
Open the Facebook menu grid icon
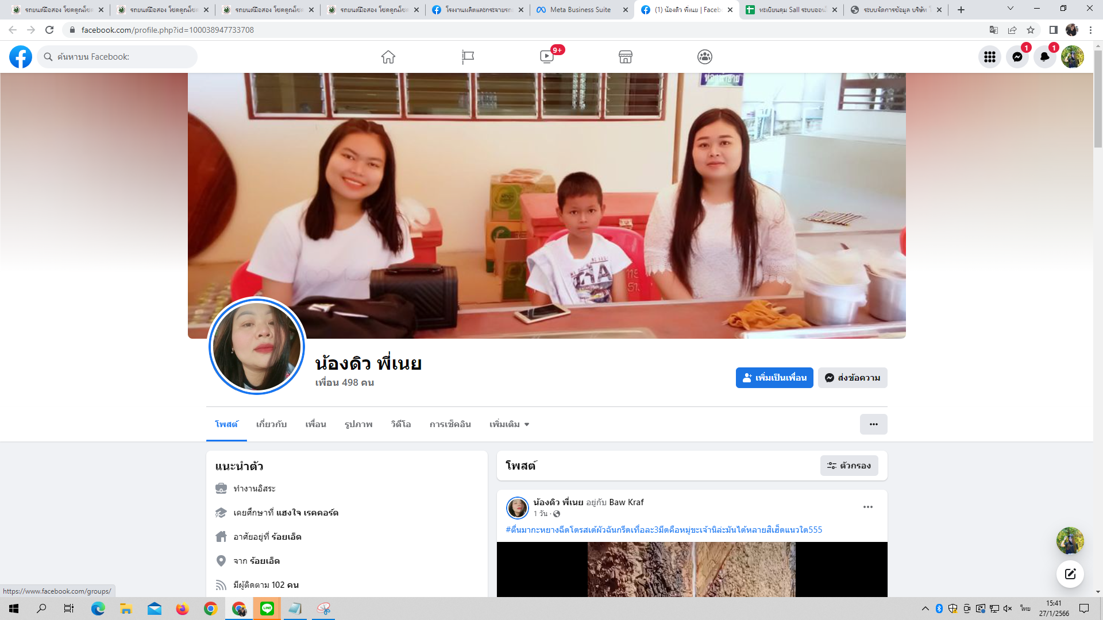989,57
